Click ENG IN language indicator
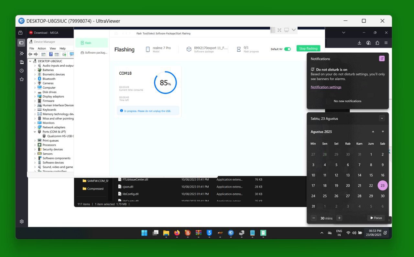Image resolution: width=414 pixels, height=257 pixels. tap(339, 233)
